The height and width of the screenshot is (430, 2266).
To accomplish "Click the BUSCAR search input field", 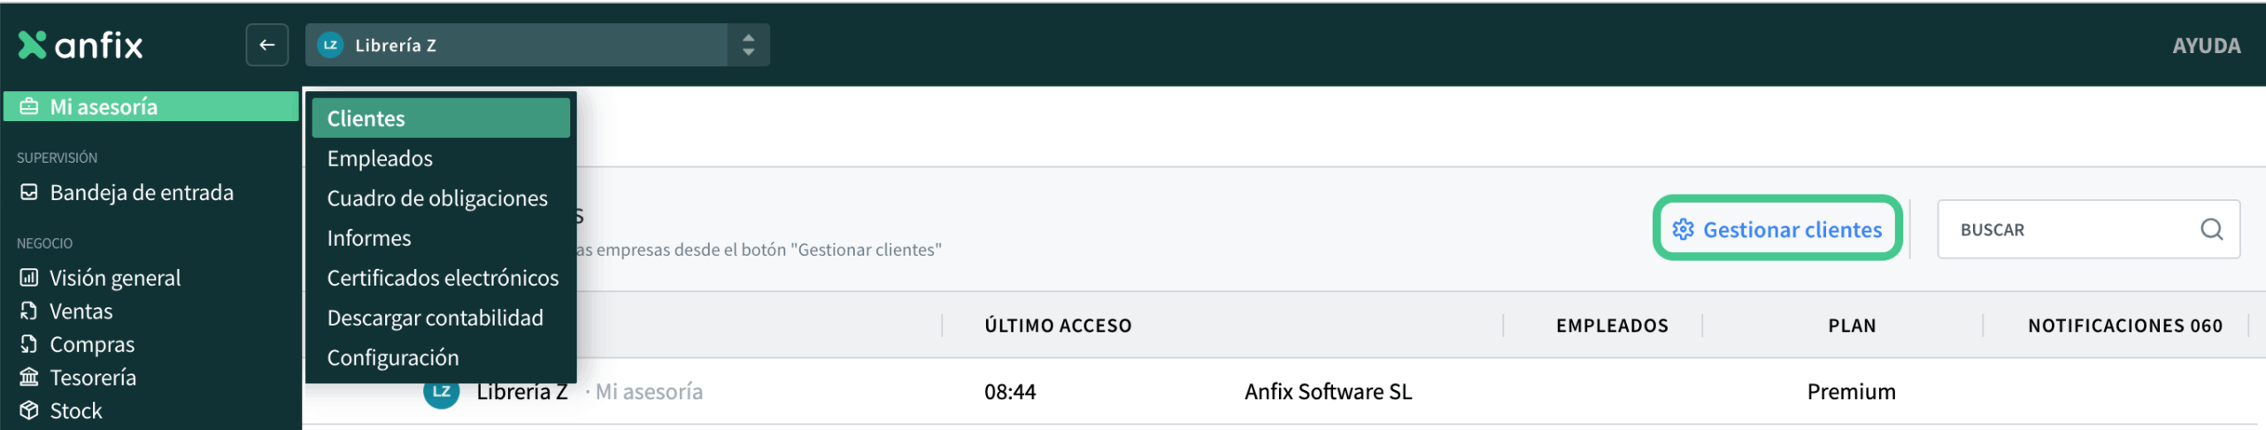I will [x=2071, y=229].
